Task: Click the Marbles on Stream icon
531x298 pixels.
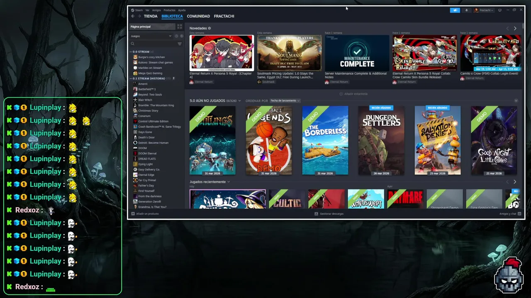Action: [x=135, y=68]
